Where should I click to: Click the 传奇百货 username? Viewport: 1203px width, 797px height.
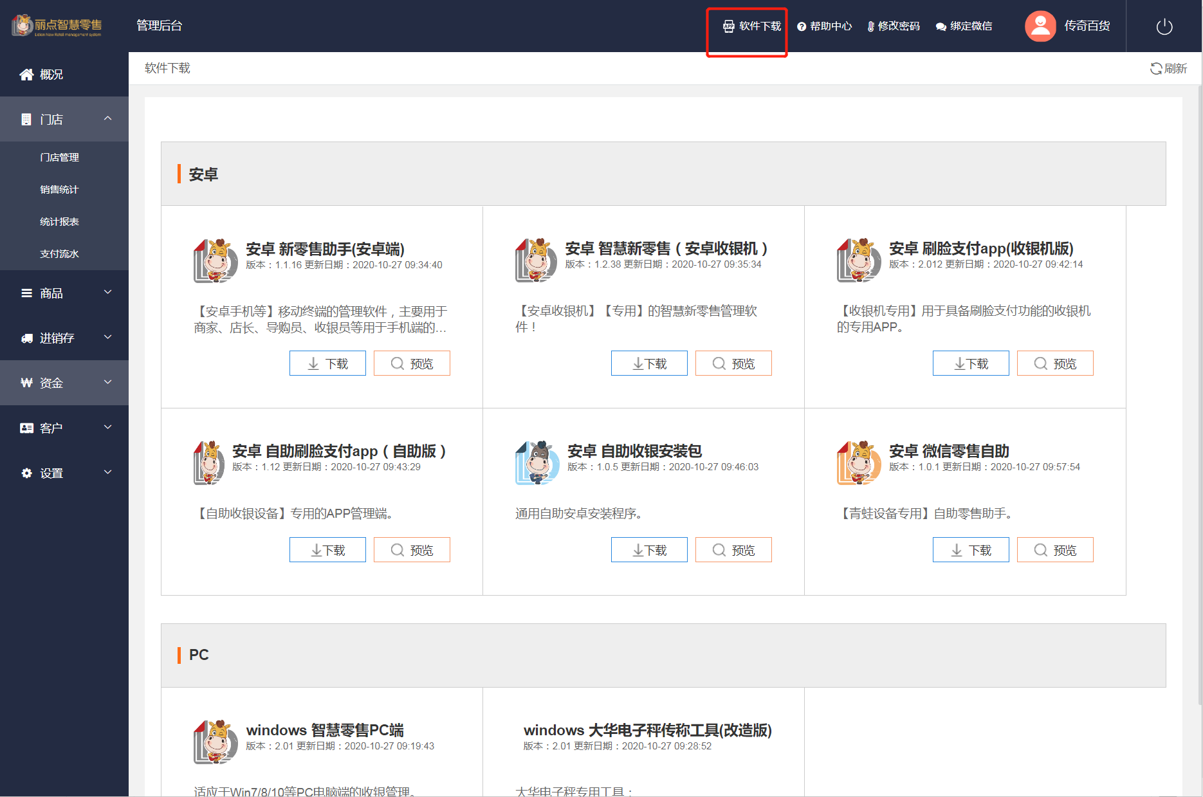click(x=1087, y=26)
